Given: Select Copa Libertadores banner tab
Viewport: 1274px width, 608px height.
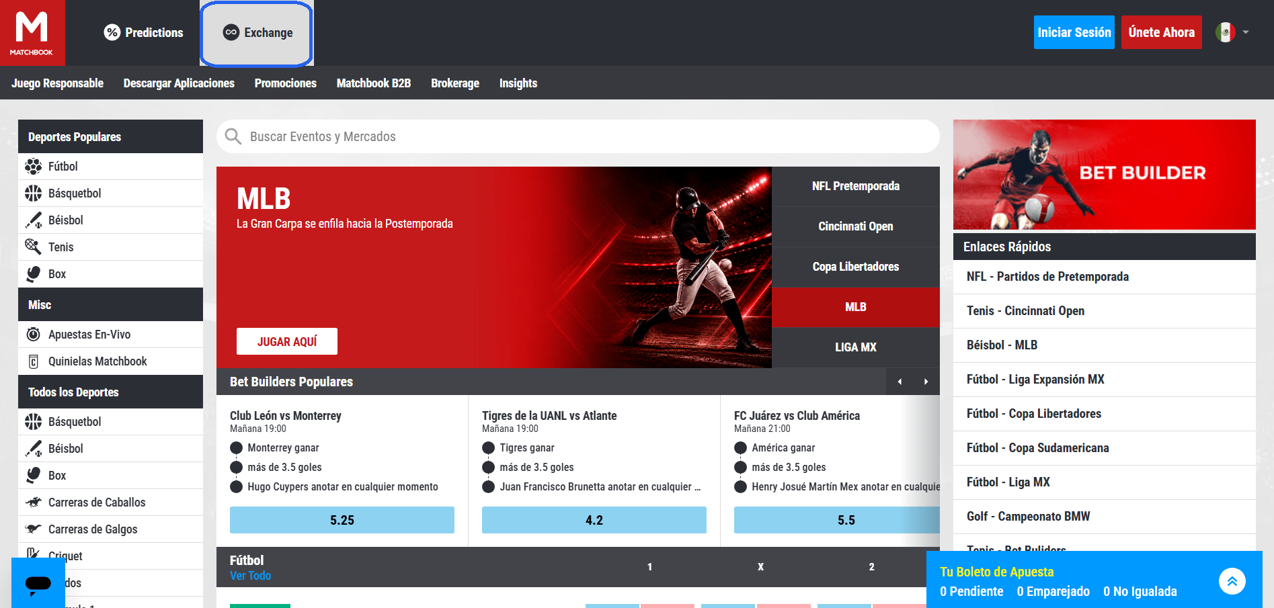Looking at the screenshot, I should tap(855, 267).
